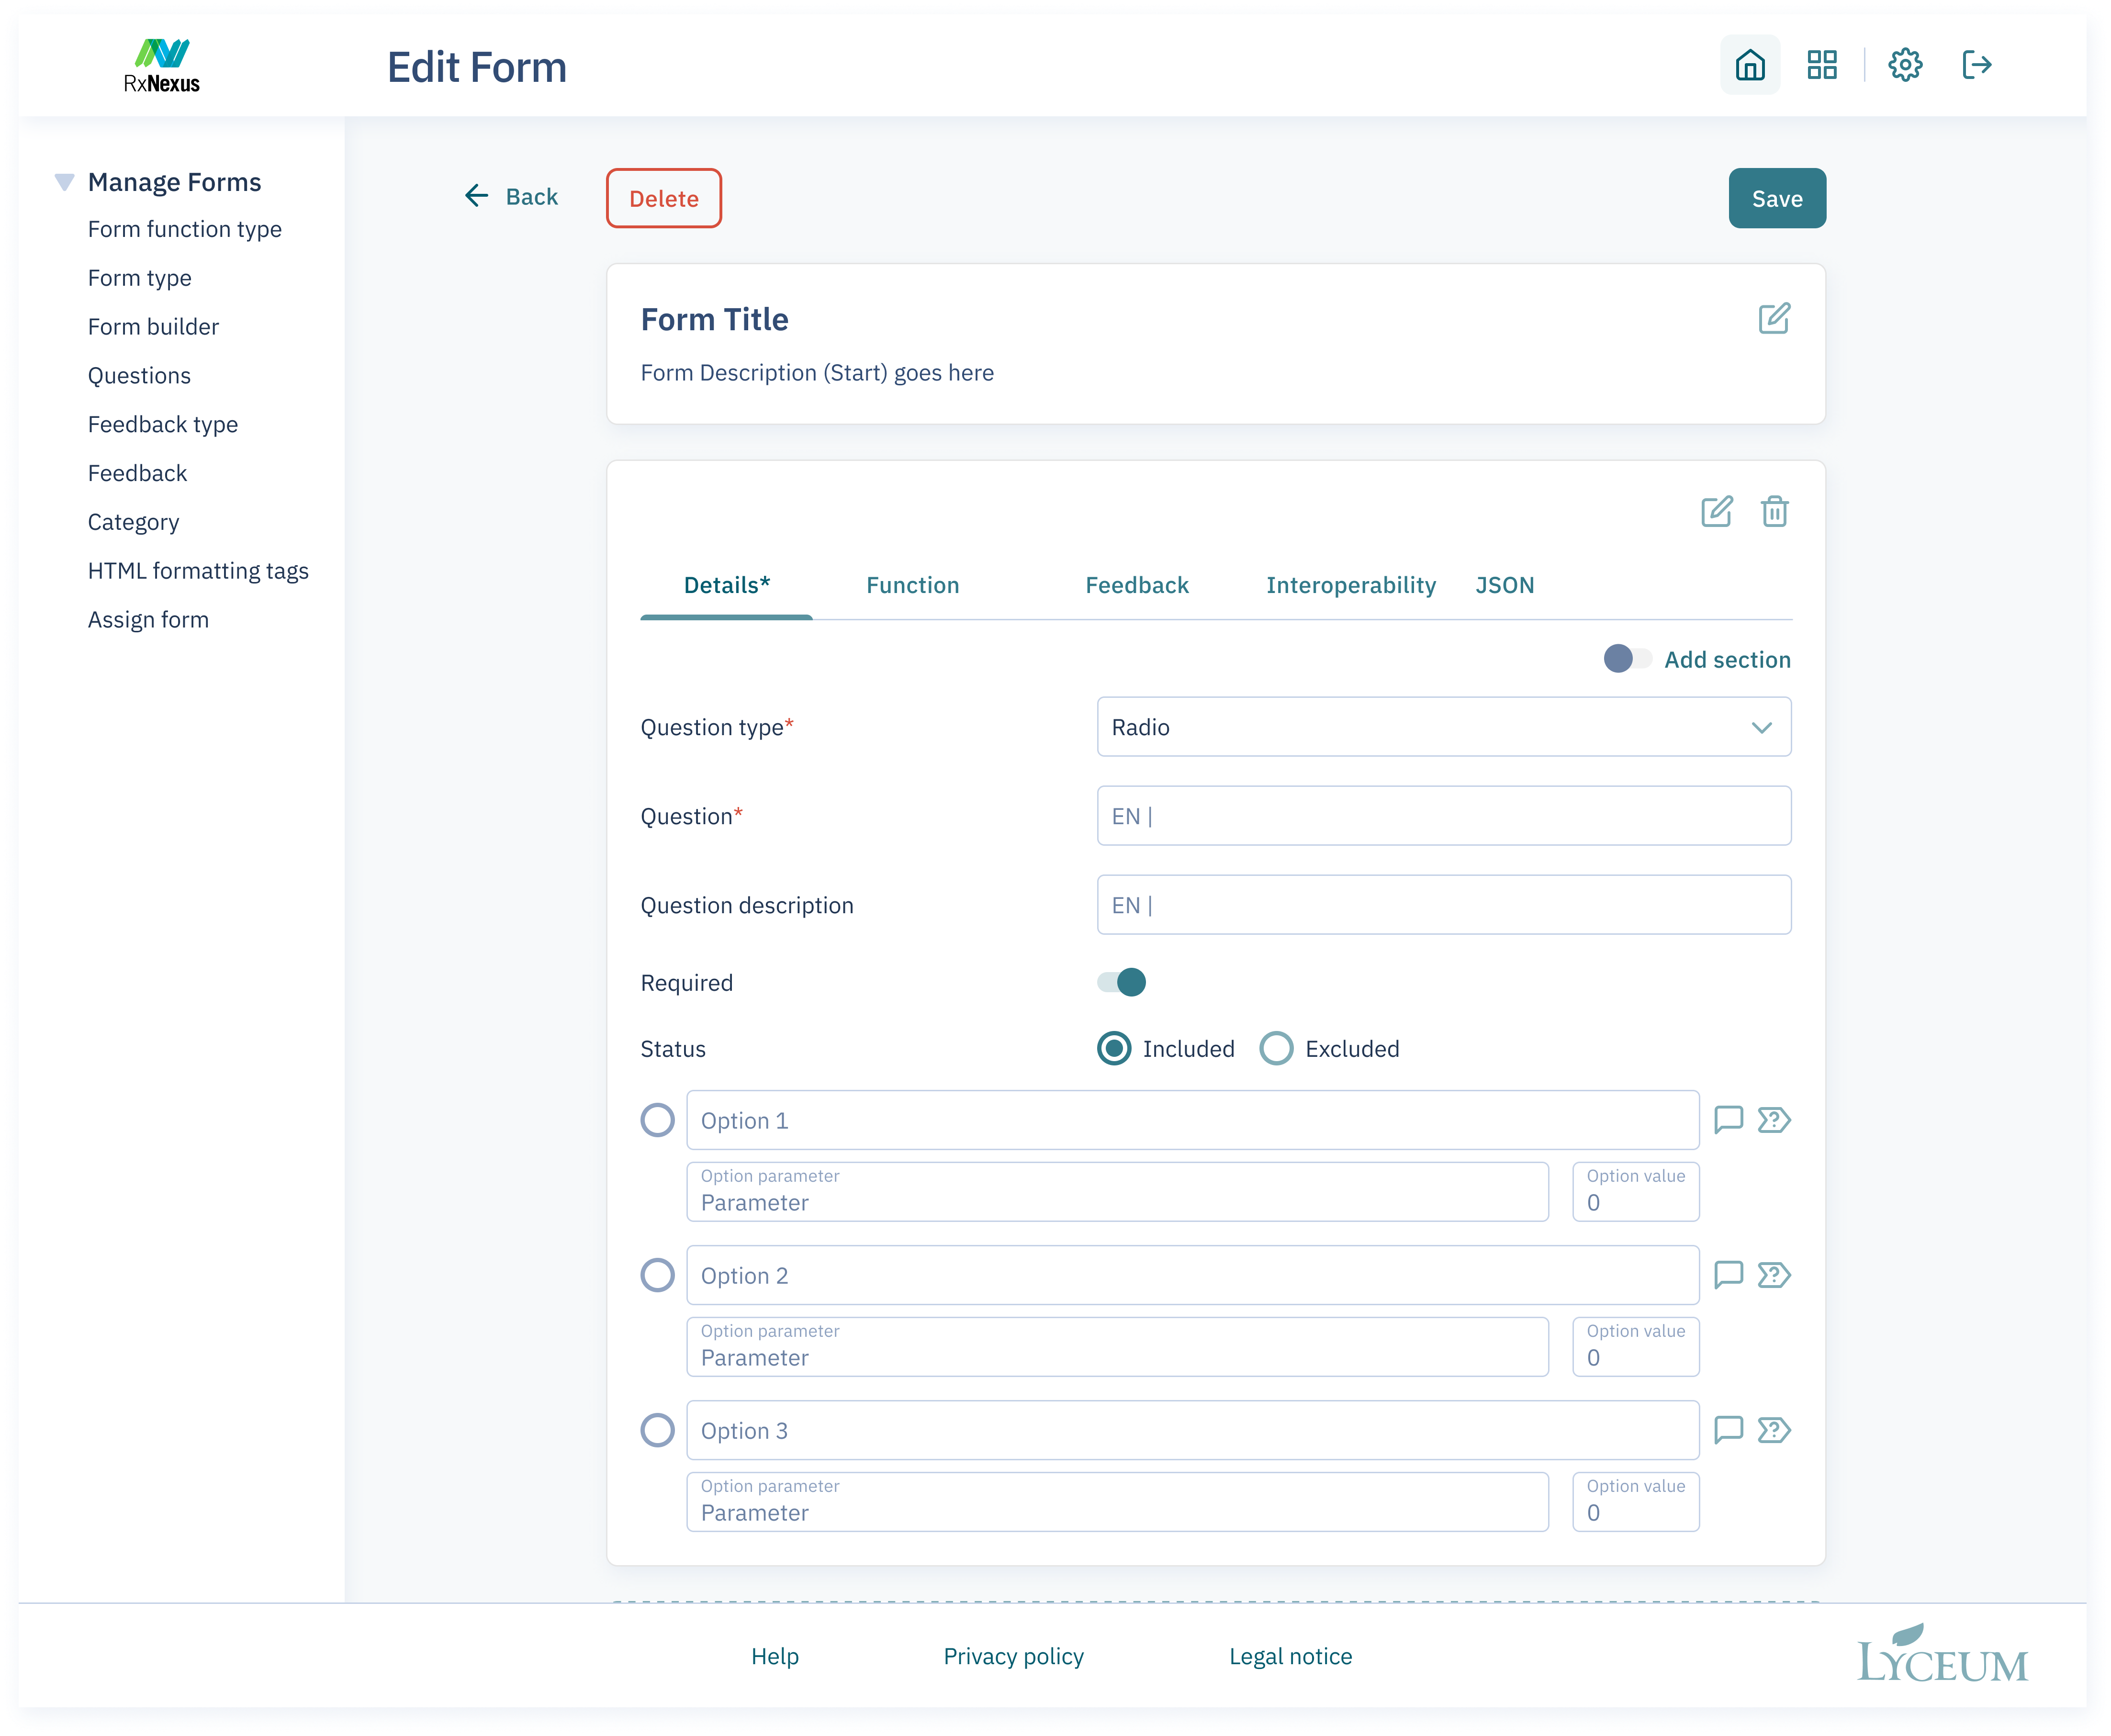This screenshot has height=1736, width=2111.
Task: Disable the Required toggle
Action: point(1121,983)
